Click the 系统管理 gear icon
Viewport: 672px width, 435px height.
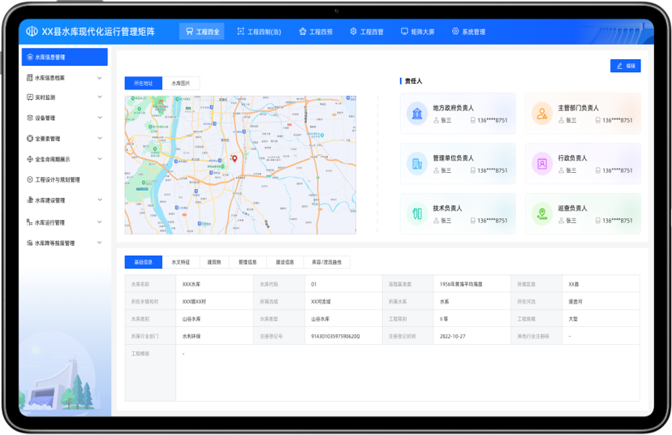click(455, 32)
